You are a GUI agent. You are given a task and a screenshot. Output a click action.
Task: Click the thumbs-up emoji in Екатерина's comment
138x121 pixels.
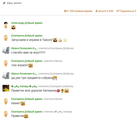(x=60, y=40)
